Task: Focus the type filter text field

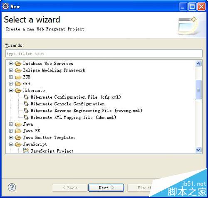Action: (x=104, y=54)
